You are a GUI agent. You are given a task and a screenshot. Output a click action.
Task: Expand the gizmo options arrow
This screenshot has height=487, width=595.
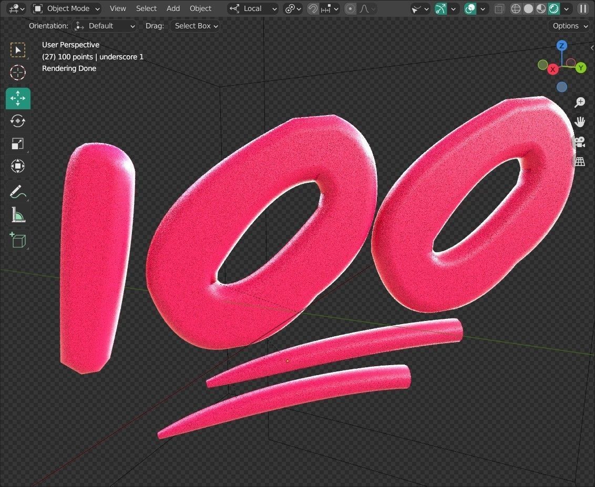pyautogui.click(x=453, y=8)
